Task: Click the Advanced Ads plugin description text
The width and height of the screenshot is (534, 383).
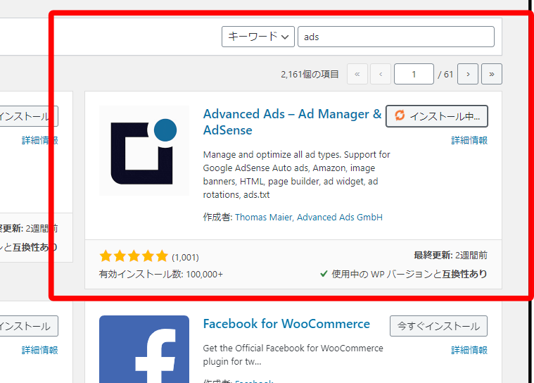Action: tap(296, 175)
